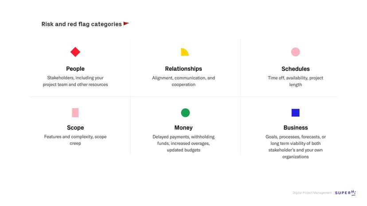
Task: Click the pink circle Schedules icon
Action: pos(295,52)
